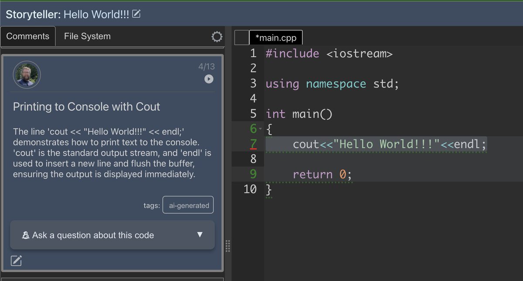
Task: Select the *main.cpp editor tab
Action: click(x=276, y=38)
